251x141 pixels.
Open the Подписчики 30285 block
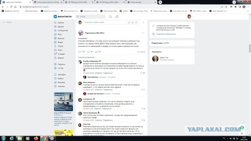[172, 43]
